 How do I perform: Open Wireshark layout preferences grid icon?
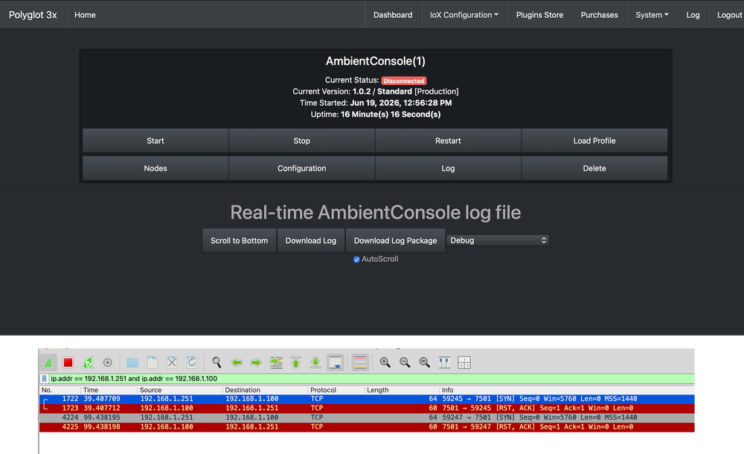pos(464,362)
